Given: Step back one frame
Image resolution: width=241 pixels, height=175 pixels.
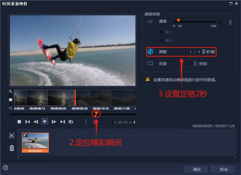Looking at the screenshot, I should tap(36, 122).
